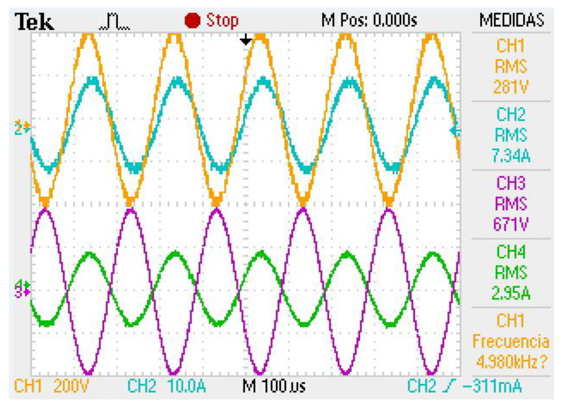Select the CH2 RMS 7.34A measurement
Viewport: 563px width, 407px height.
(x=511, y=135)
